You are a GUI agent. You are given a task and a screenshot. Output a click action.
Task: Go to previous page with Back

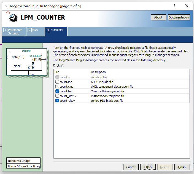(148, 167)
